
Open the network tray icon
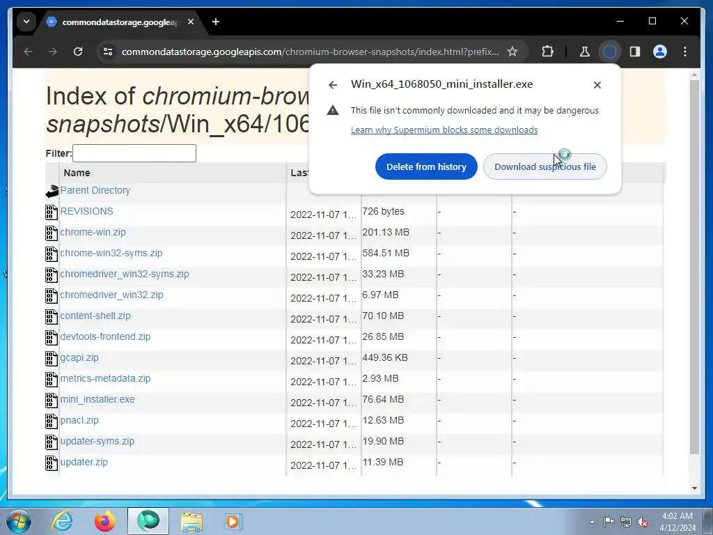pos(626,522)
